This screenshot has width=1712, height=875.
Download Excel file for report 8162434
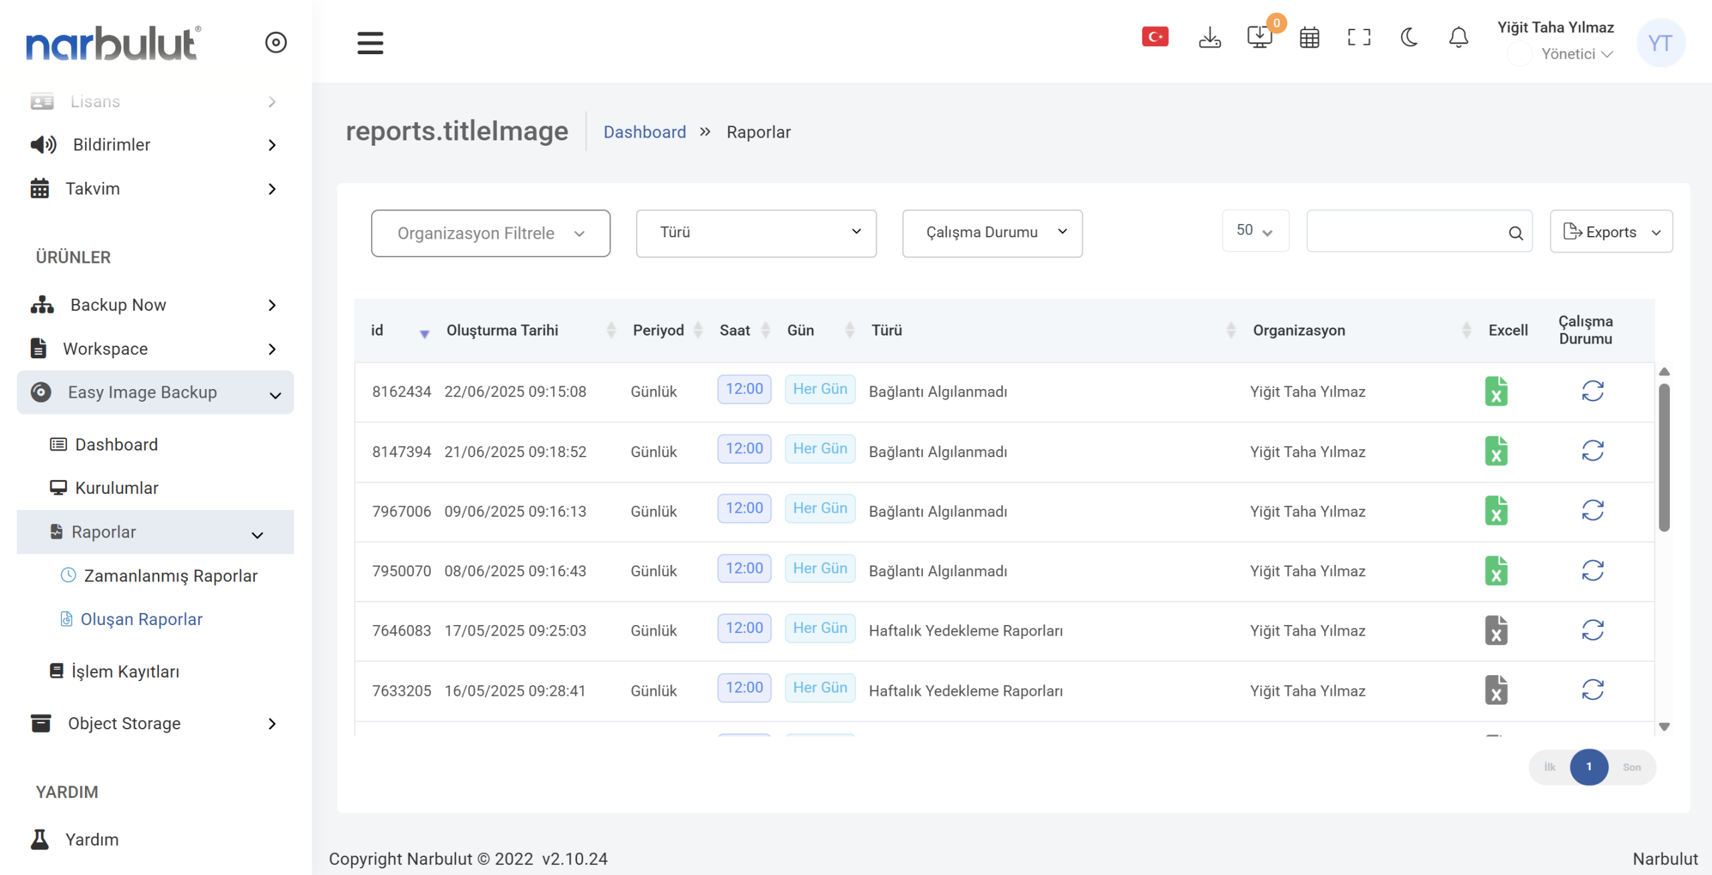[1495, 391]
